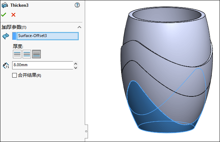Click the panel splitter collapse handle
This screenshot has height=142, width=220.
pyautogui.click(x=86, y=131)
